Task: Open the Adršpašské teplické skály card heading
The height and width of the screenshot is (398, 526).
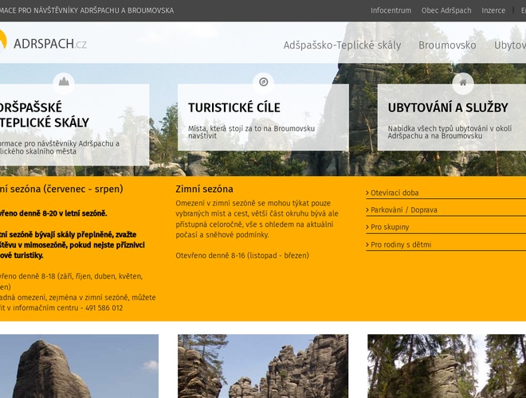Action: click(44, 115)
